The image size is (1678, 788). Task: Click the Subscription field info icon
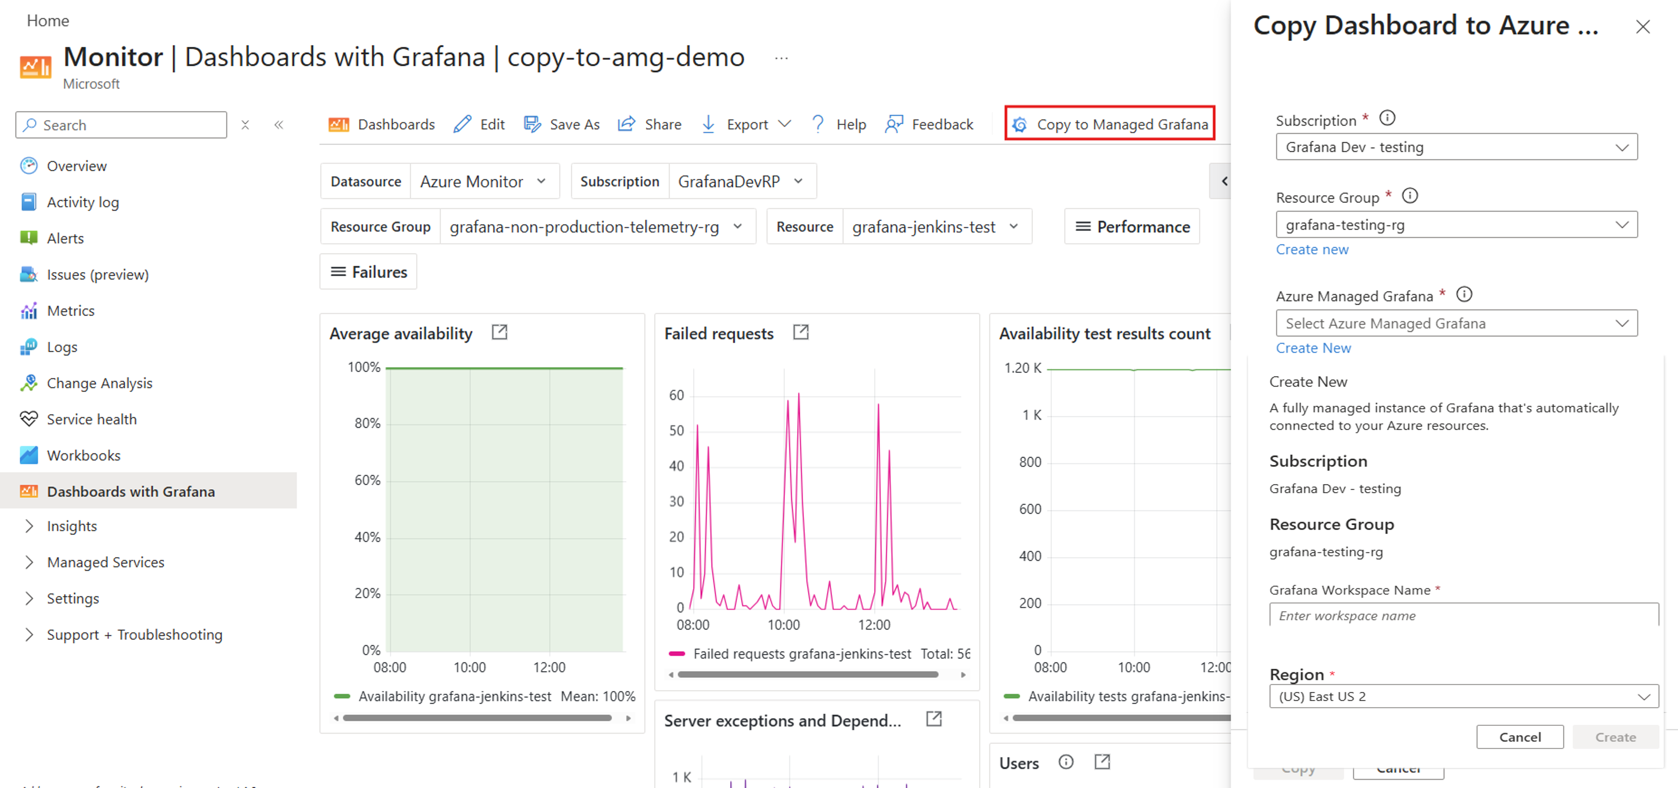pos(1388,118)
